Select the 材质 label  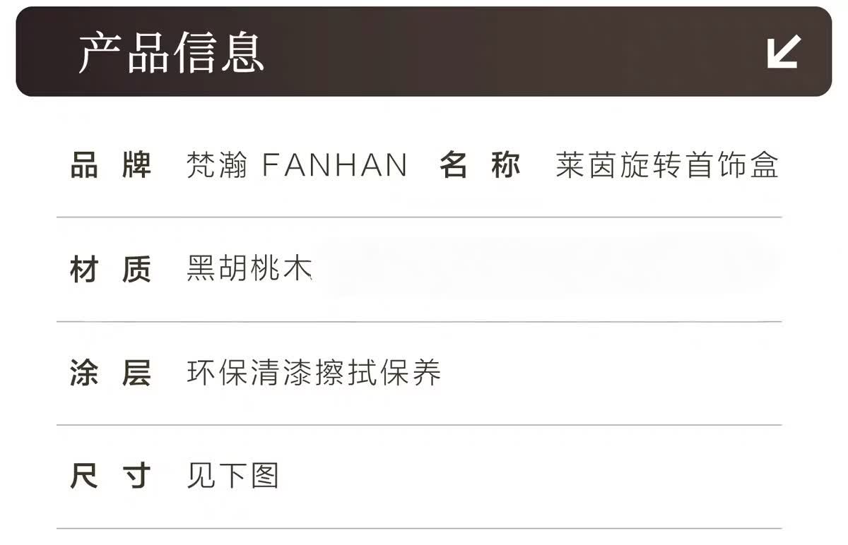pos(111,270)
